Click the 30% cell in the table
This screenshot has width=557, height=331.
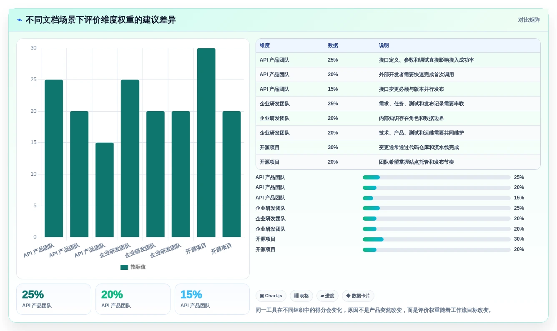click(333, 148)
